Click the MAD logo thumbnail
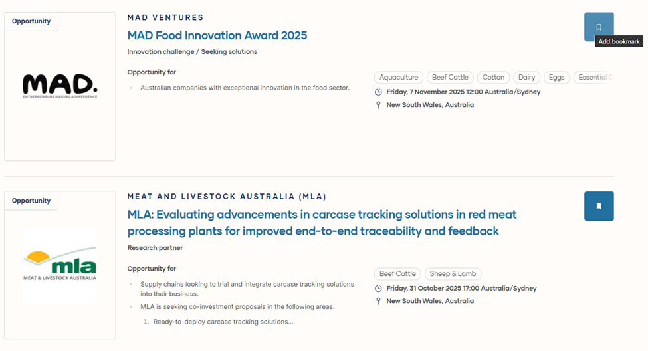 click(60, 86)
